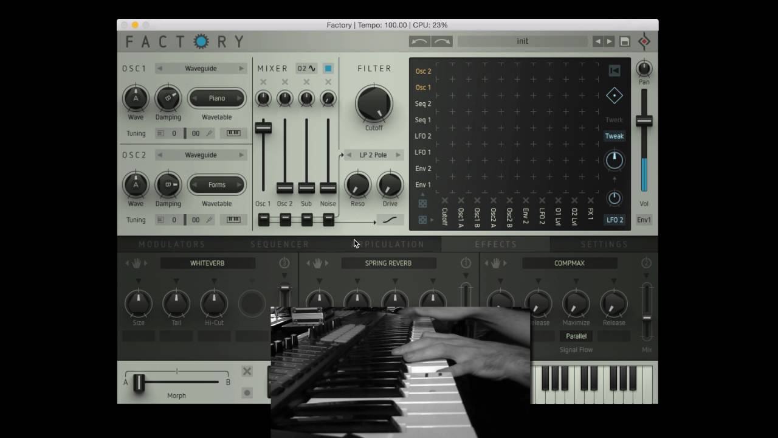Click the X above Osc 1 mixer knob
The image size is (778, 438).
pyautogui.click(x=263, y=82)
